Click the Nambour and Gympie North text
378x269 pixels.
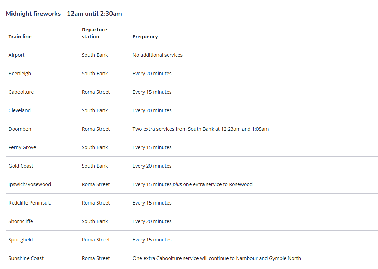coord(268,258)
